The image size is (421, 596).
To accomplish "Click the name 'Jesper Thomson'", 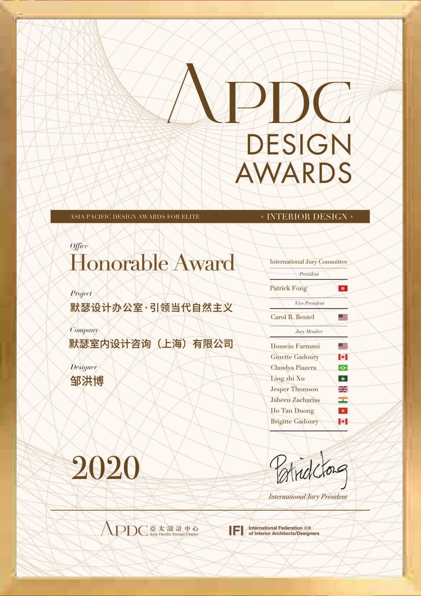I will [x=294, y=389].
